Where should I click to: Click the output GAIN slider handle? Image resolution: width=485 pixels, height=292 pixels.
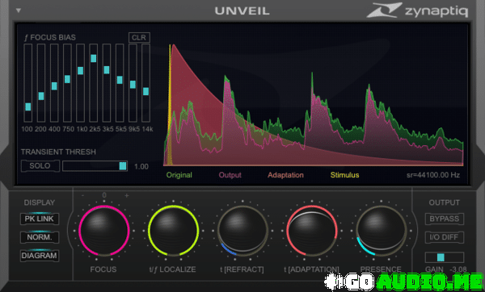(441, 257)
